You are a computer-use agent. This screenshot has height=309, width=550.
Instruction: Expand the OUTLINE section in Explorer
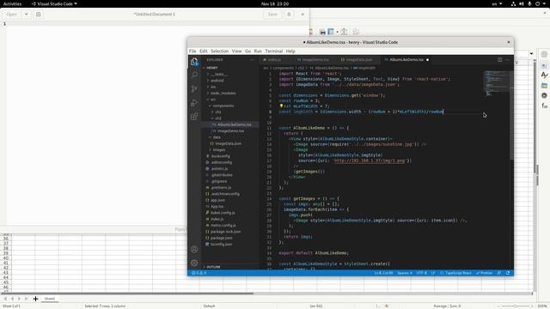[x=212, y=267]
